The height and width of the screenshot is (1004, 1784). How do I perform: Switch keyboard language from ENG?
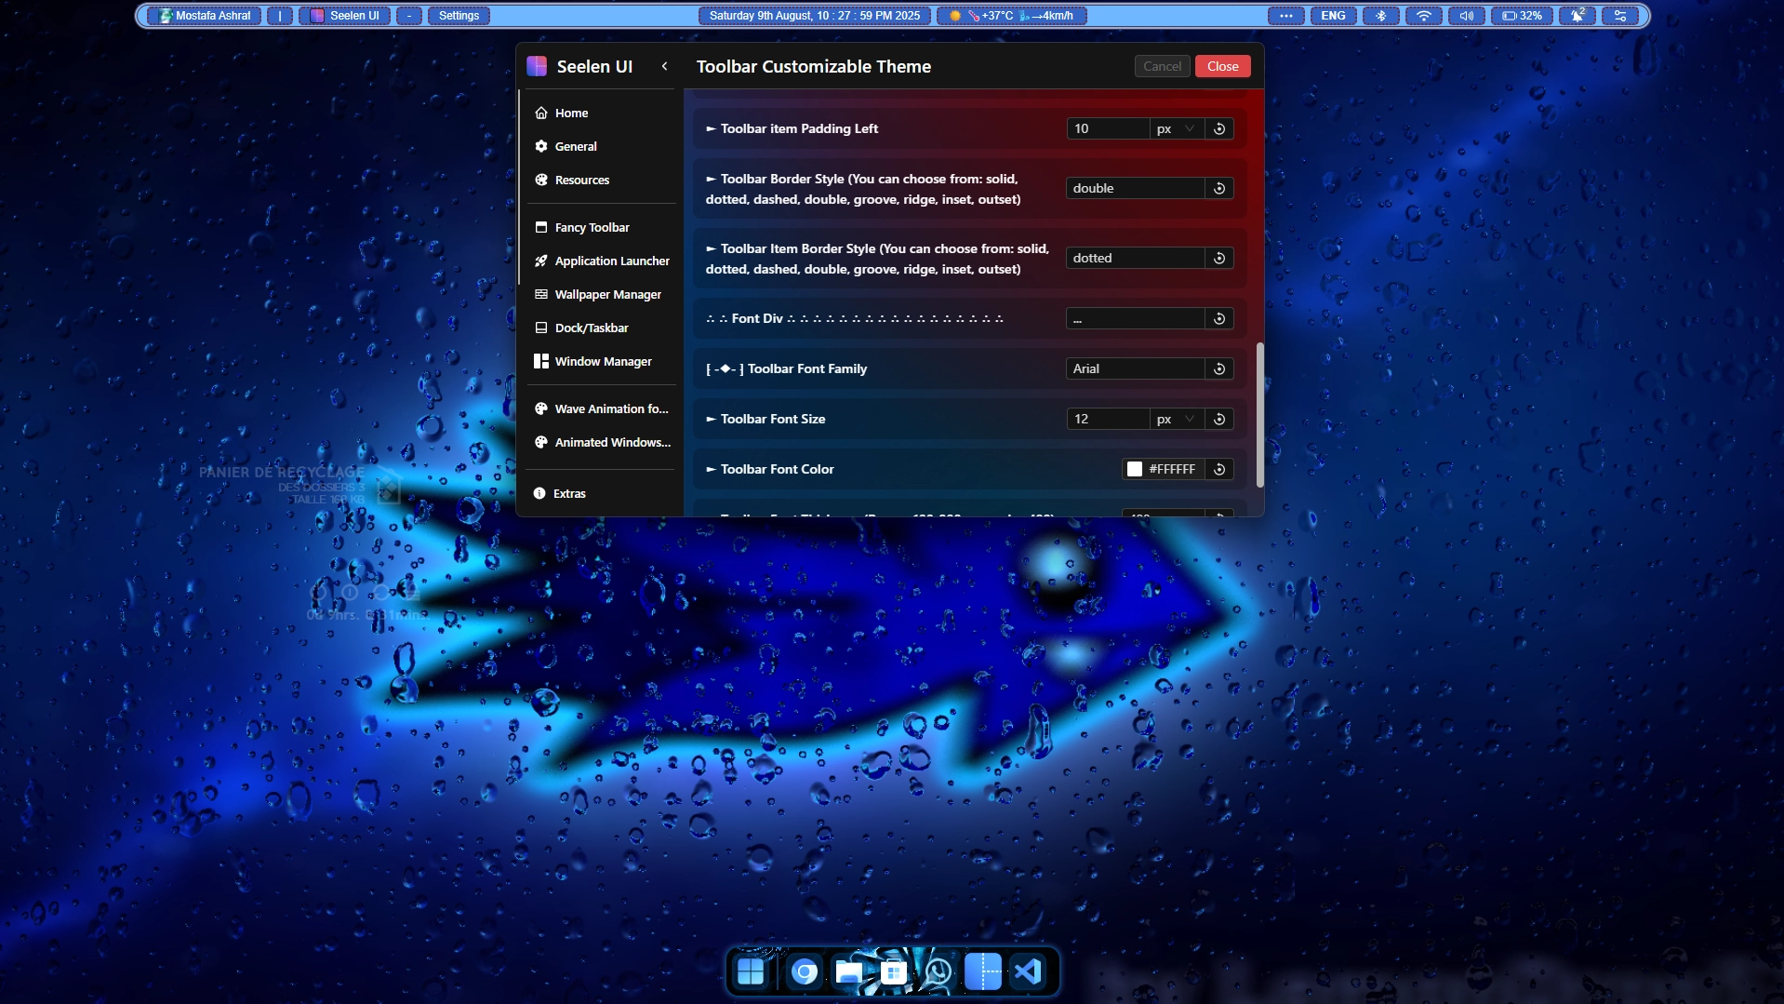[1333, 16]
